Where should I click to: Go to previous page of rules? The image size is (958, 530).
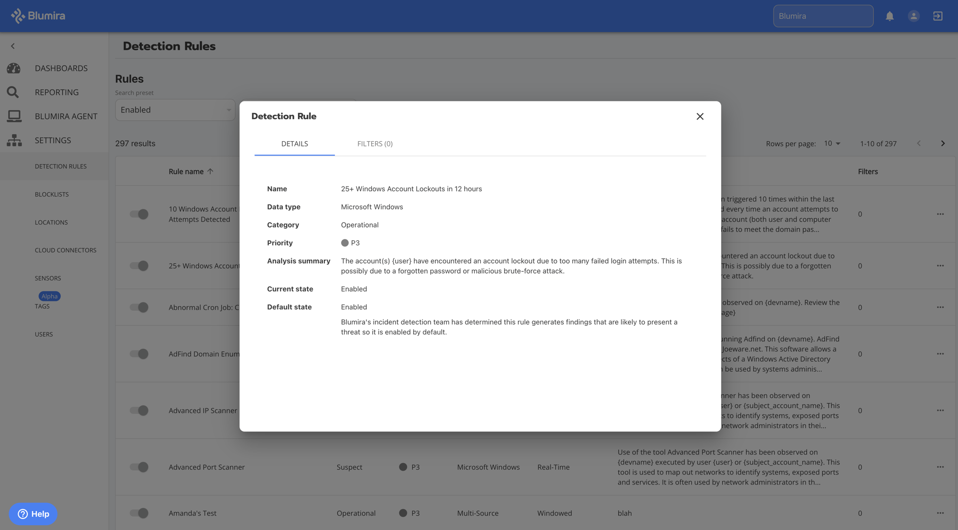coord(919,144)
